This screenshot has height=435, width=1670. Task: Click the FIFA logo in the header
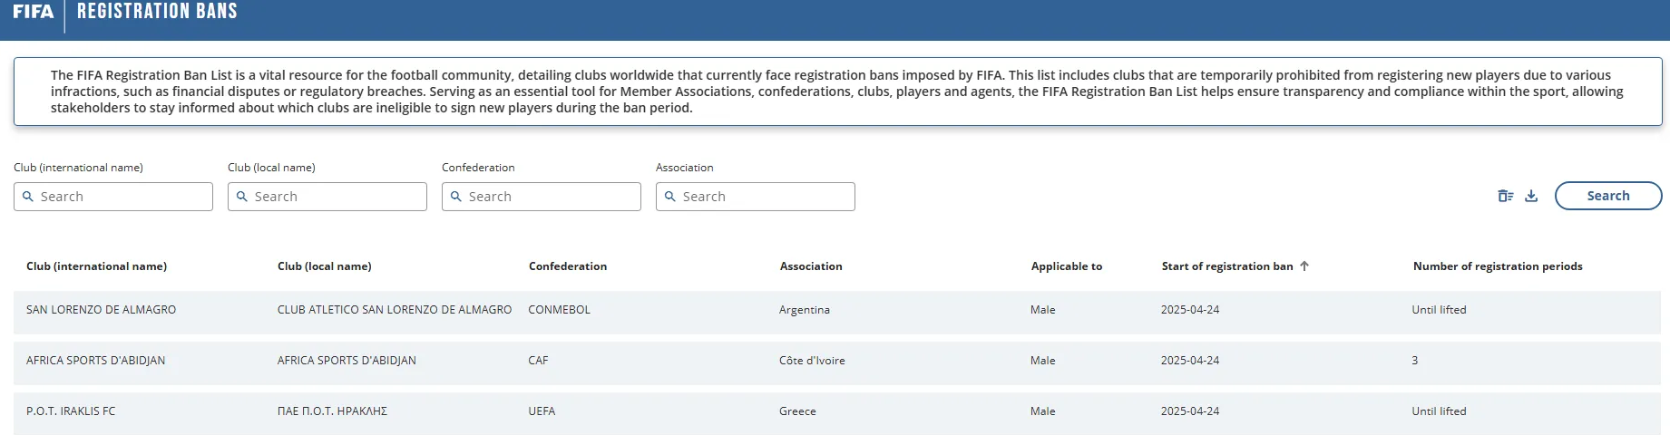(33, 12)
